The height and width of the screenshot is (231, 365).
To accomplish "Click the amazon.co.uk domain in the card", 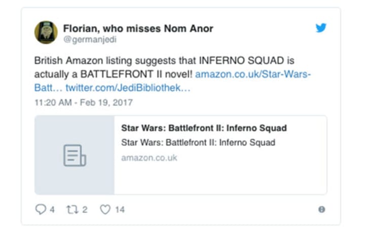I will coord(149,158).
